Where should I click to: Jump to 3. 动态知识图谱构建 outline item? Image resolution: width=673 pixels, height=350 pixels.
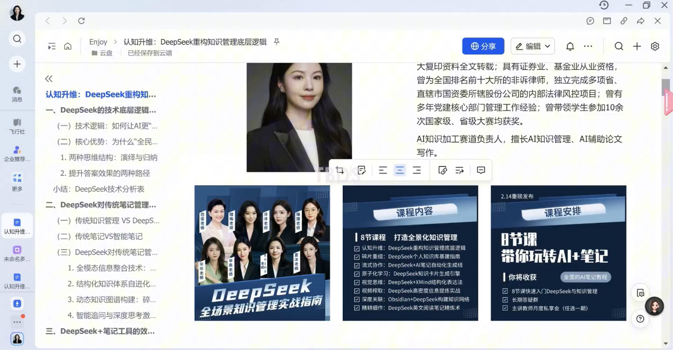(112, 300)
